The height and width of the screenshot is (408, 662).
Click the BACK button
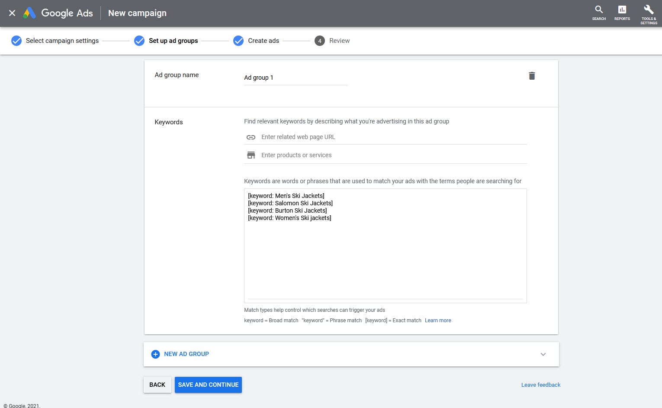coord(157,385)
